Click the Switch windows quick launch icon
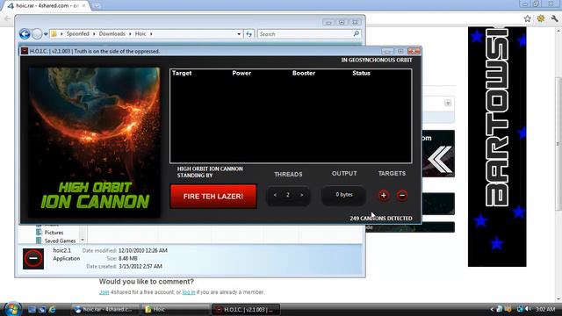 tap(42, 310)
